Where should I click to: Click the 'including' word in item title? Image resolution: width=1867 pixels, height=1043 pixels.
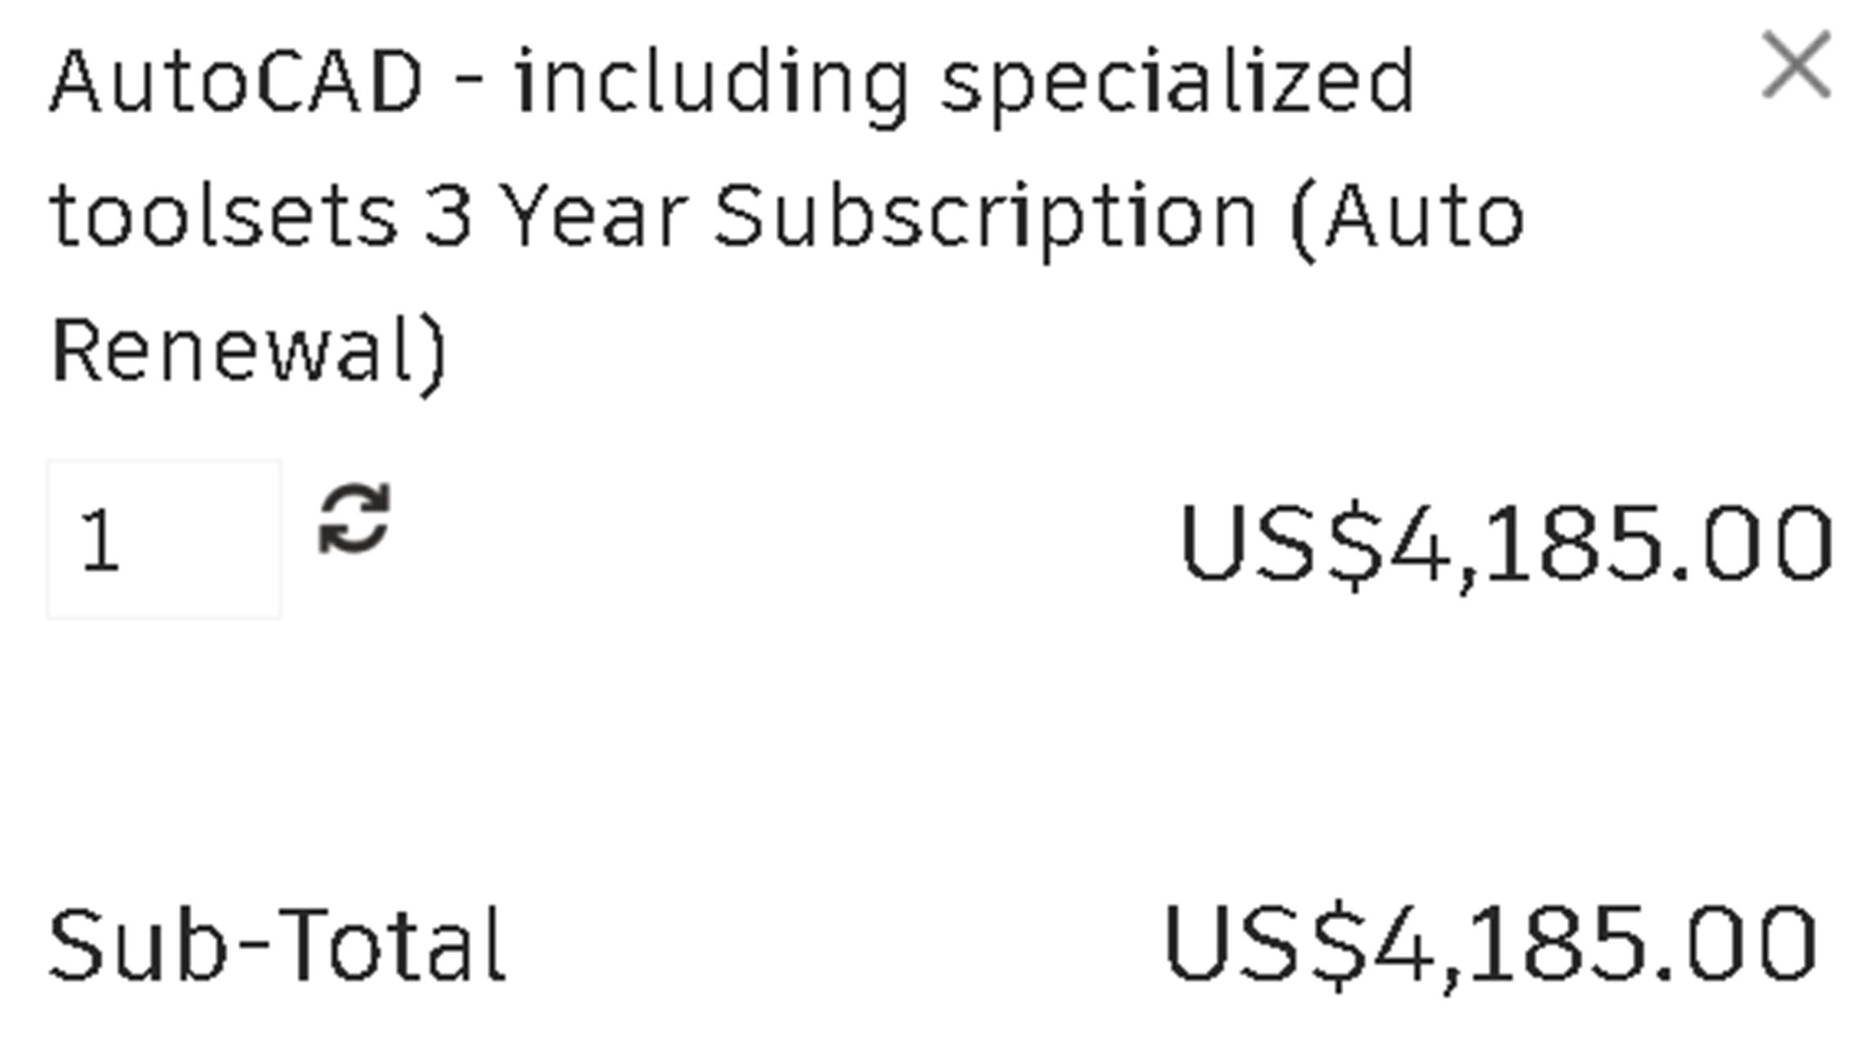point(710,84)
